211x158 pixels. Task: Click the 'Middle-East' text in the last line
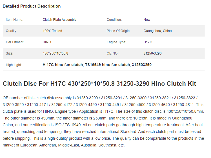tap(68, 145)
